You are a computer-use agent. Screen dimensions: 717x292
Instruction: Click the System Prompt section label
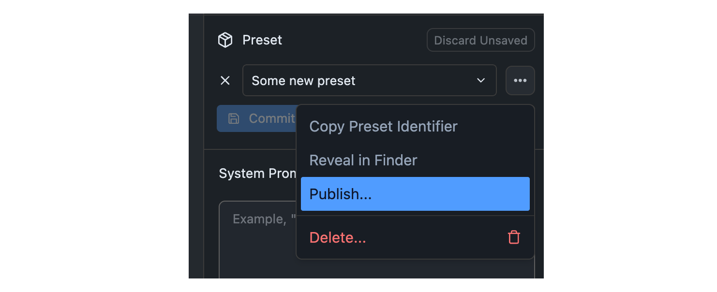(257, 174)
